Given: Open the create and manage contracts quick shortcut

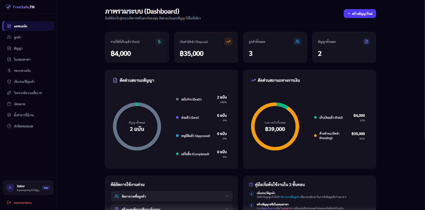Looking at the screenshot, I should (171, 207).
